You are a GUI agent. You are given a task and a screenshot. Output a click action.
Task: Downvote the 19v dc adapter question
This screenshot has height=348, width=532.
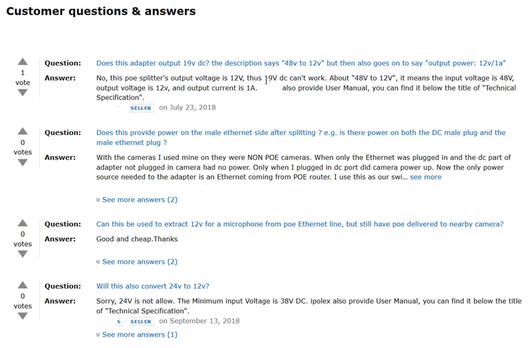click(x=23, y=93)
